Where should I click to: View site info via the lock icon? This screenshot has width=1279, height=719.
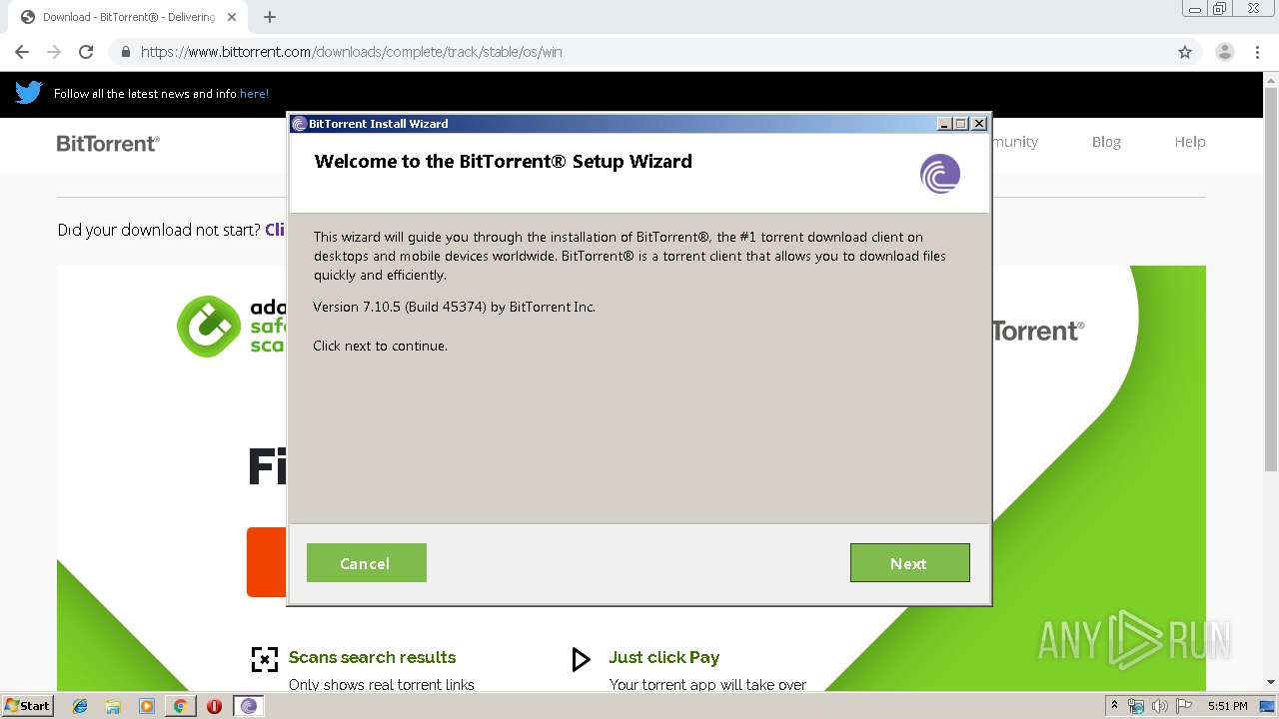point(126,52)
